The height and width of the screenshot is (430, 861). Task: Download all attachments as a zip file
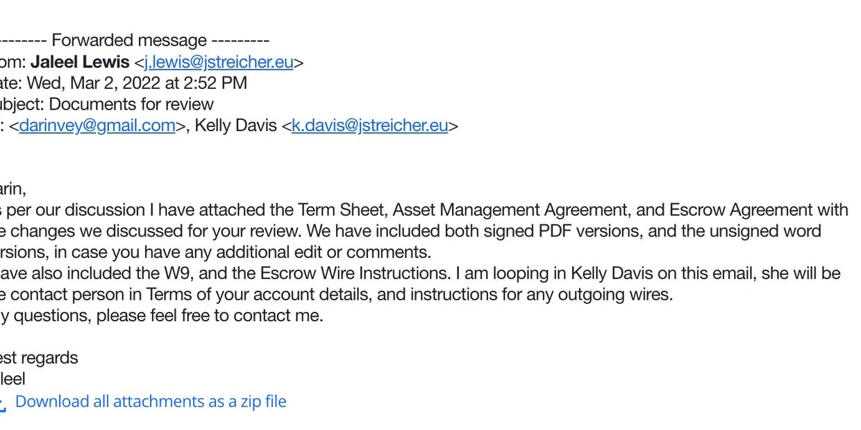coord(151,402)
